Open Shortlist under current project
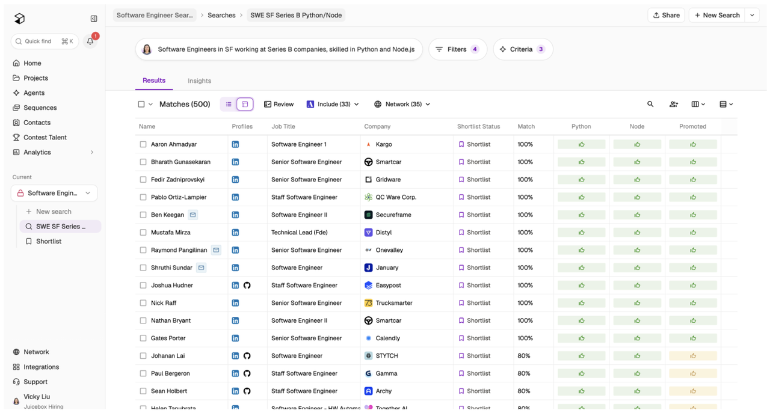The height and width of the screenshot is (416, 770). coord(49,241)
